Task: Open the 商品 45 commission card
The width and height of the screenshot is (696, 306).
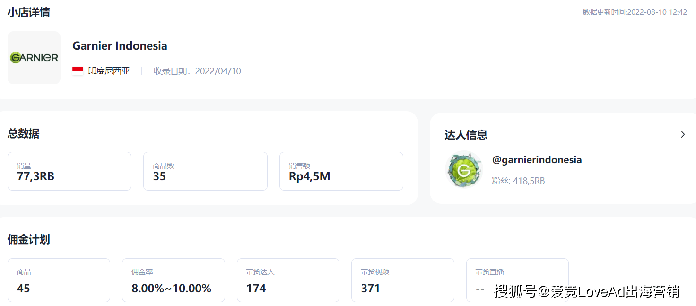Action: point(59,280)
